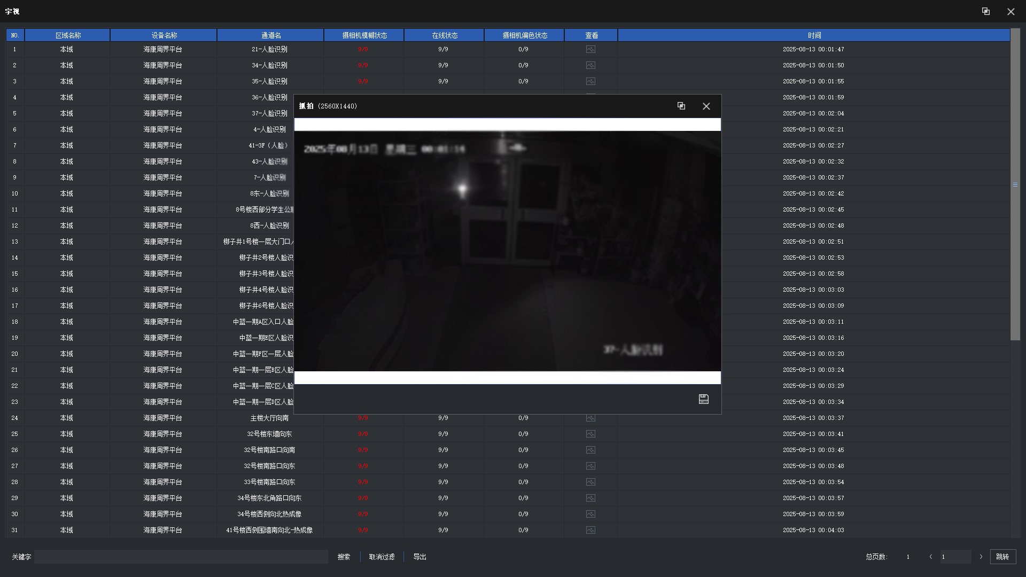Viewport: 1026px width, 577px height.
Task: Click the vertical scrollbar thumb
Action: point(1015,184)
